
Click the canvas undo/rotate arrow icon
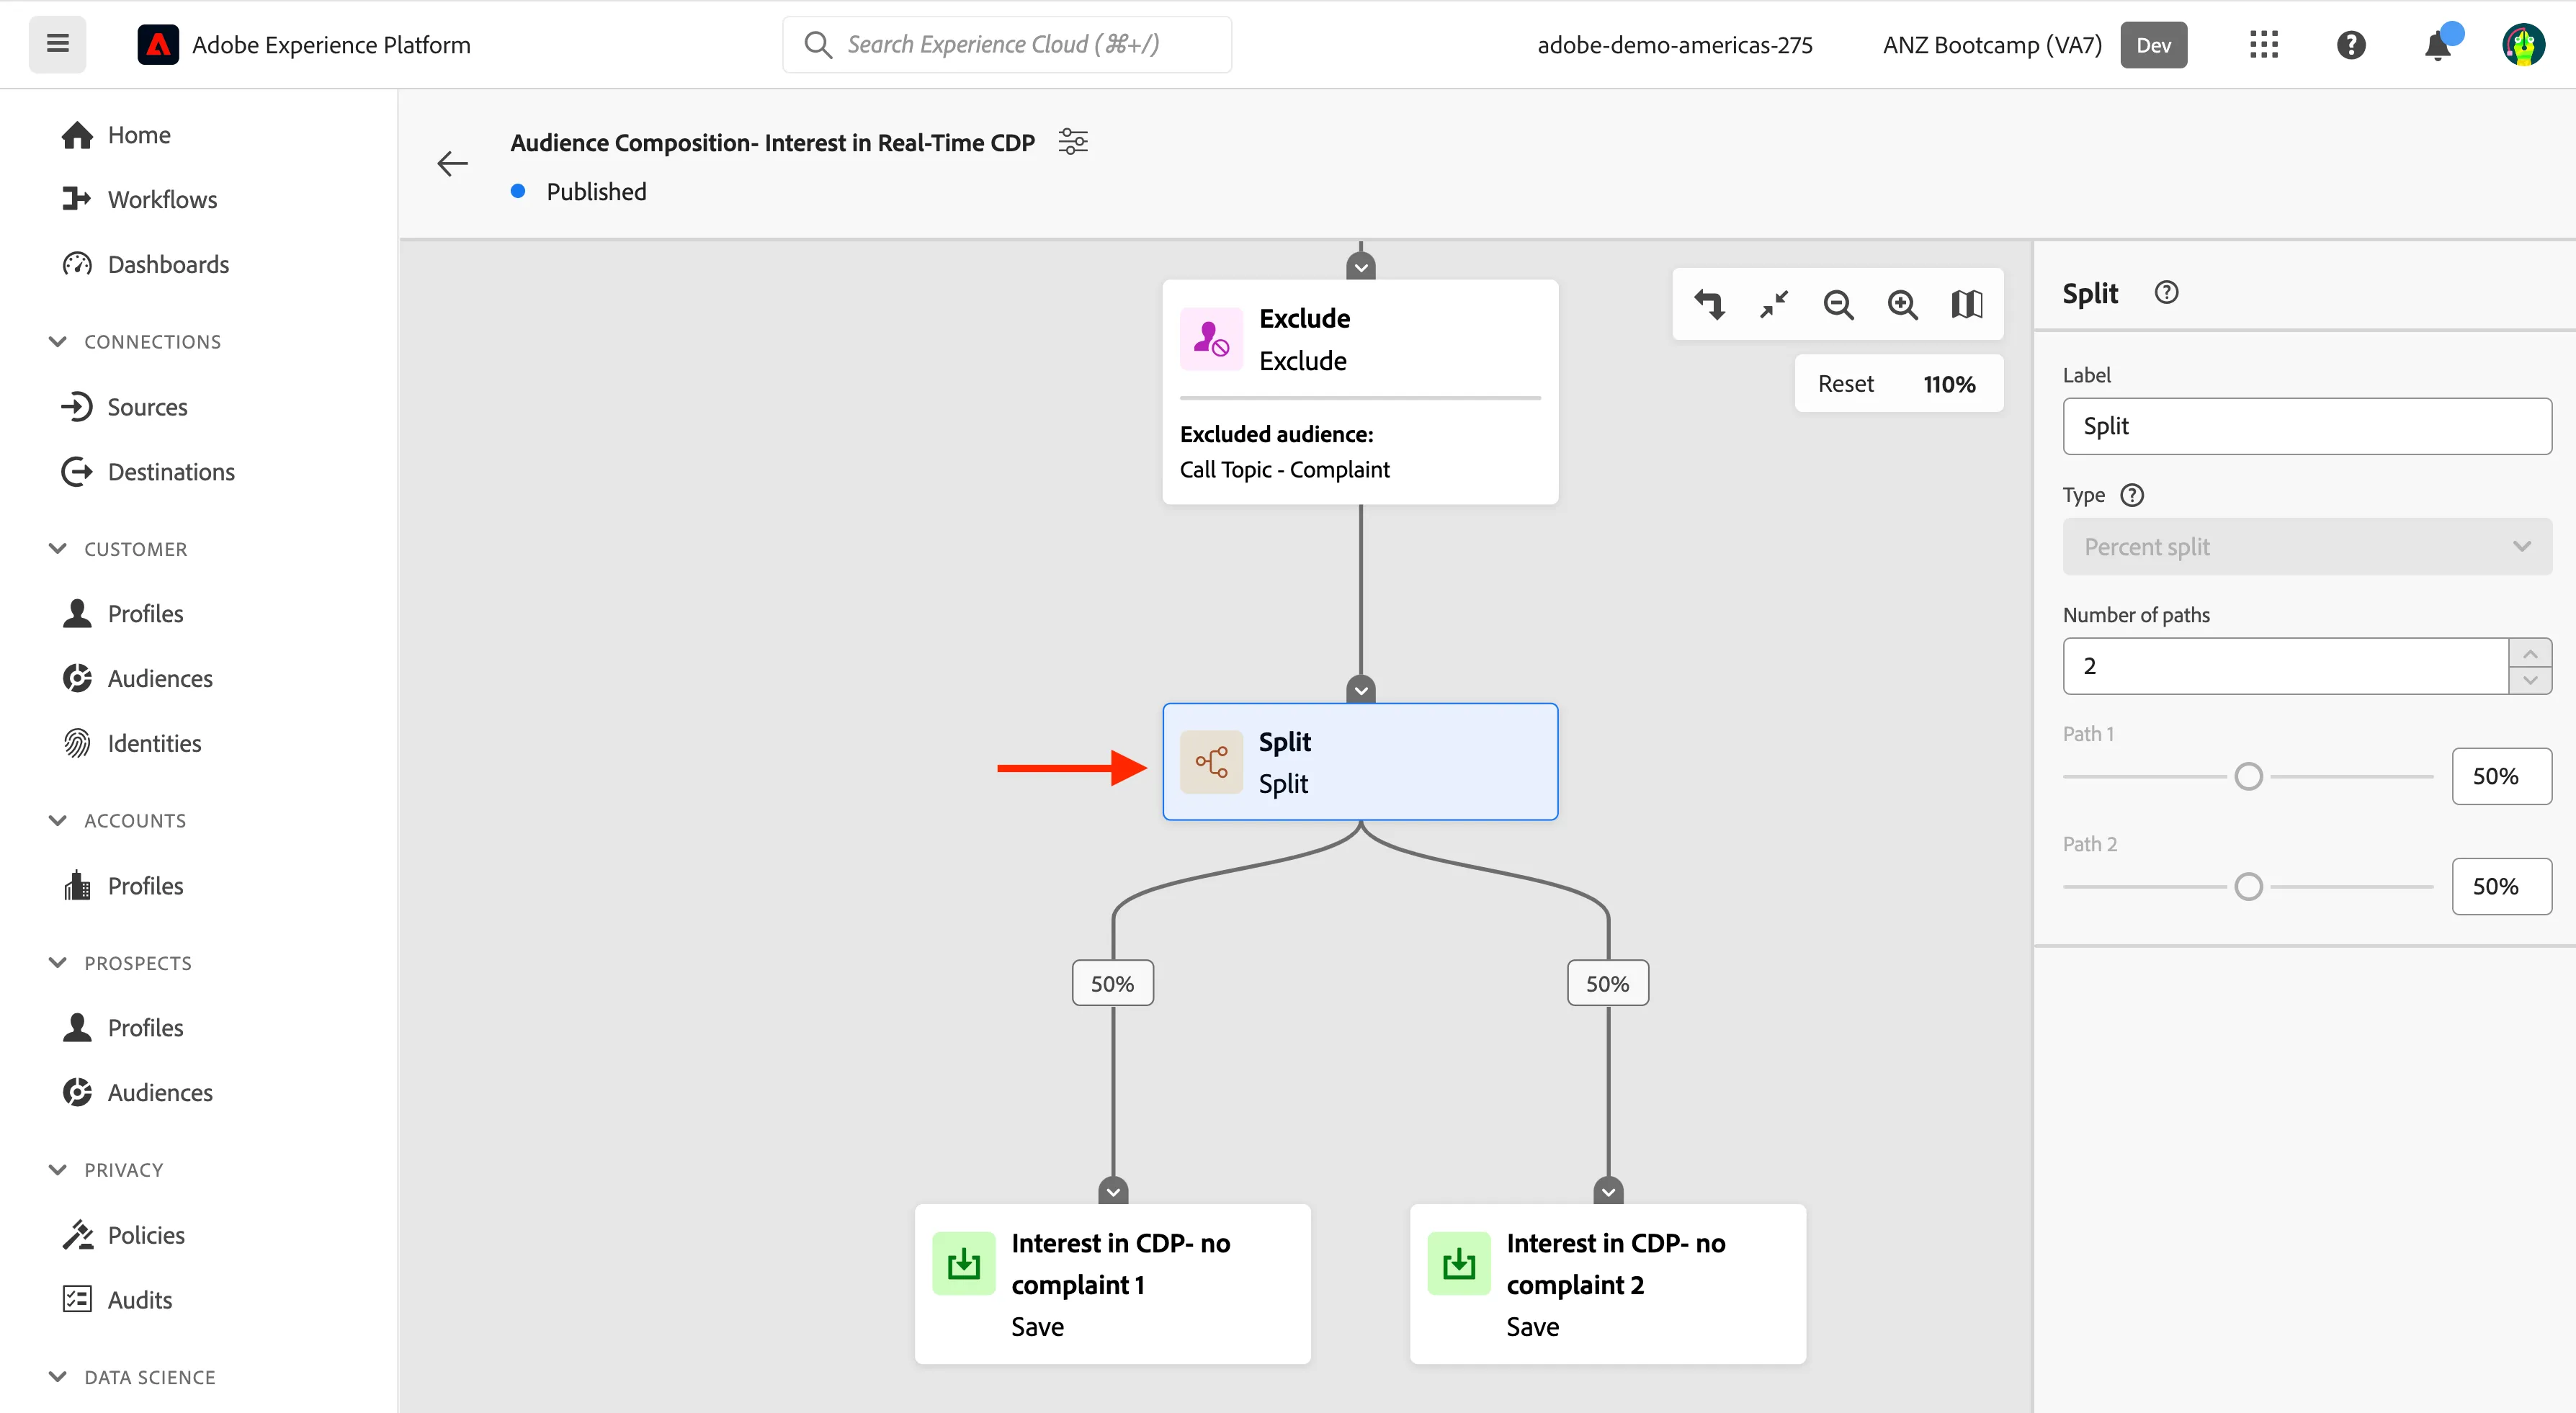coord(1709,304)
